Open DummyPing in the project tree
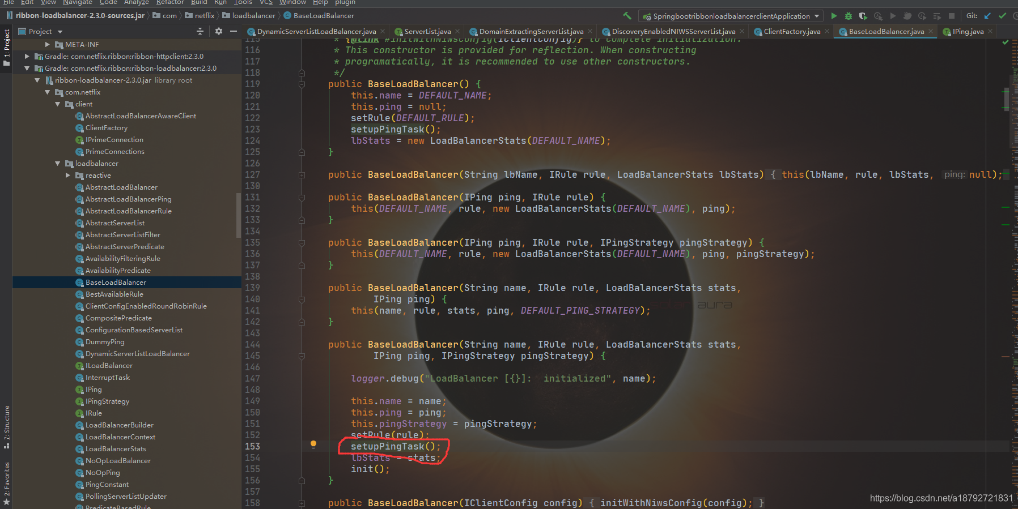This screenshot has height=509, width=1018. click(105, 342)
